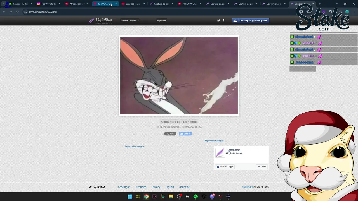Switch to the Atrapados! YouTube tab

(x=77, y=4)
